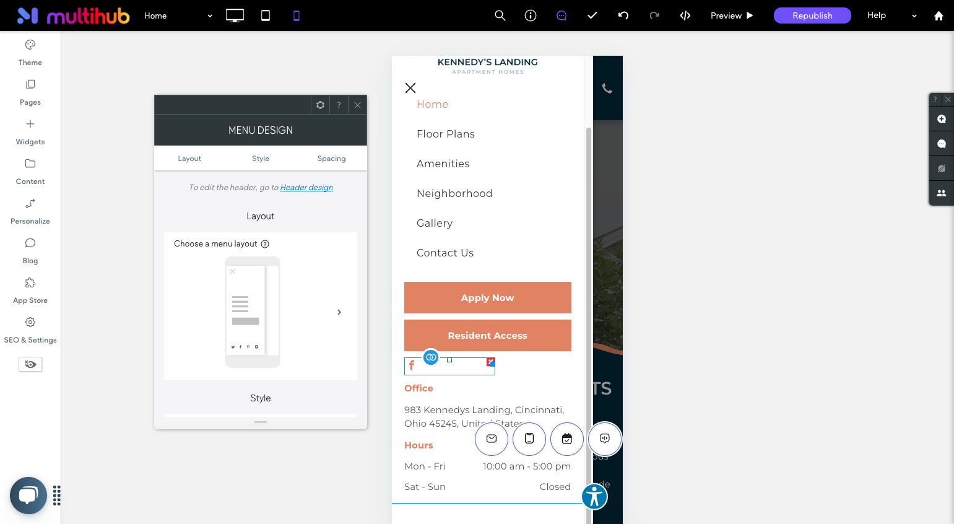Switch to desktop view
954x524 pixels.
click(x=235, y=15)
